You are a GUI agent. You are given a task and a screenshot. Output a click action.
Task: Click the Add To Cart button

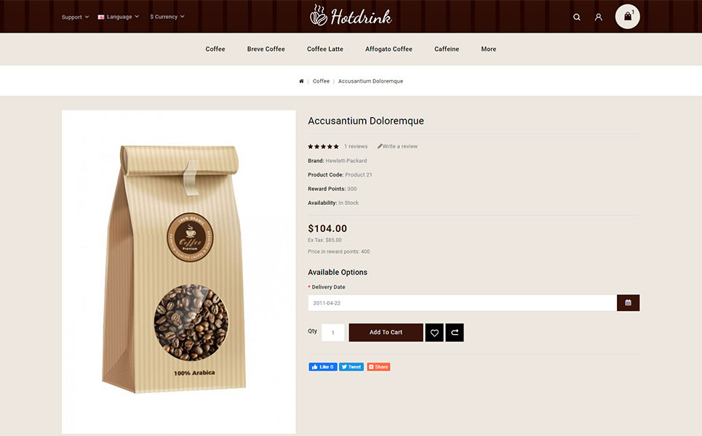pyautogui.click(x=386, y=333)
